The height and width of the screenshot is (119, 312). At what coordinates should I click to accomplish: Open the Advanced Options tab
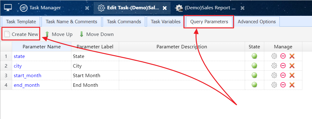pyautogui.click(x=257, y=22)
